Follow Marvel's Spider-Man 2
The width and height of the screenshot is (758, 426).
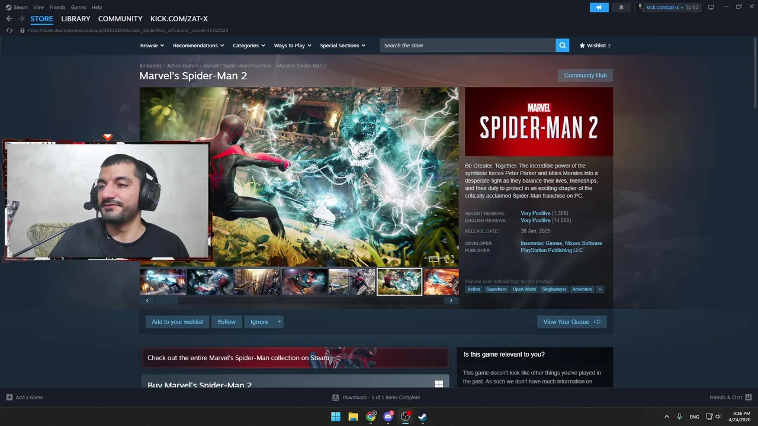pos(226,322)
